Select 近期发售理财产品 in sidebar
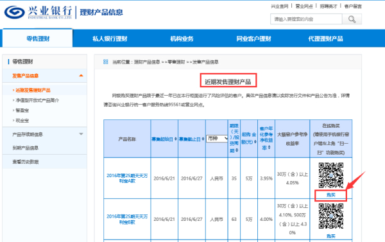This screenshot has width=385, height=242. coord(33,90)
